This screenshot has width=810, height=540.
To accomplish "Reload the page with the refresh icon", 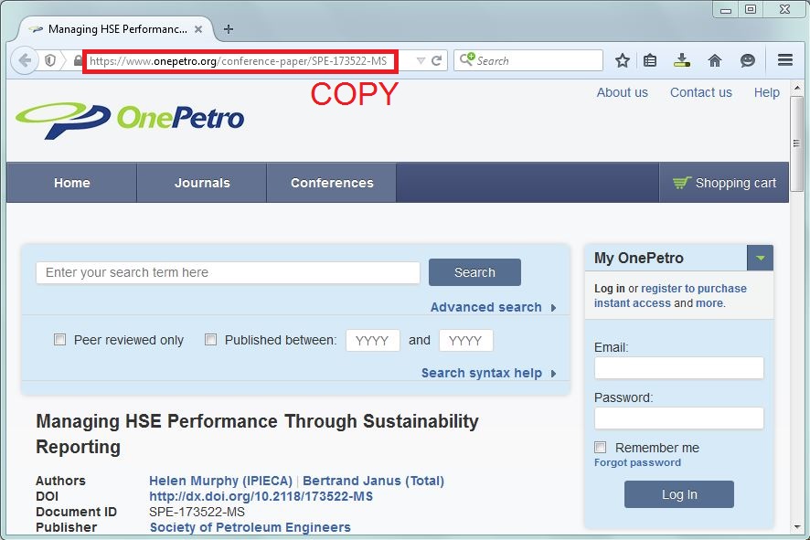I will click(x=436, y=60).
